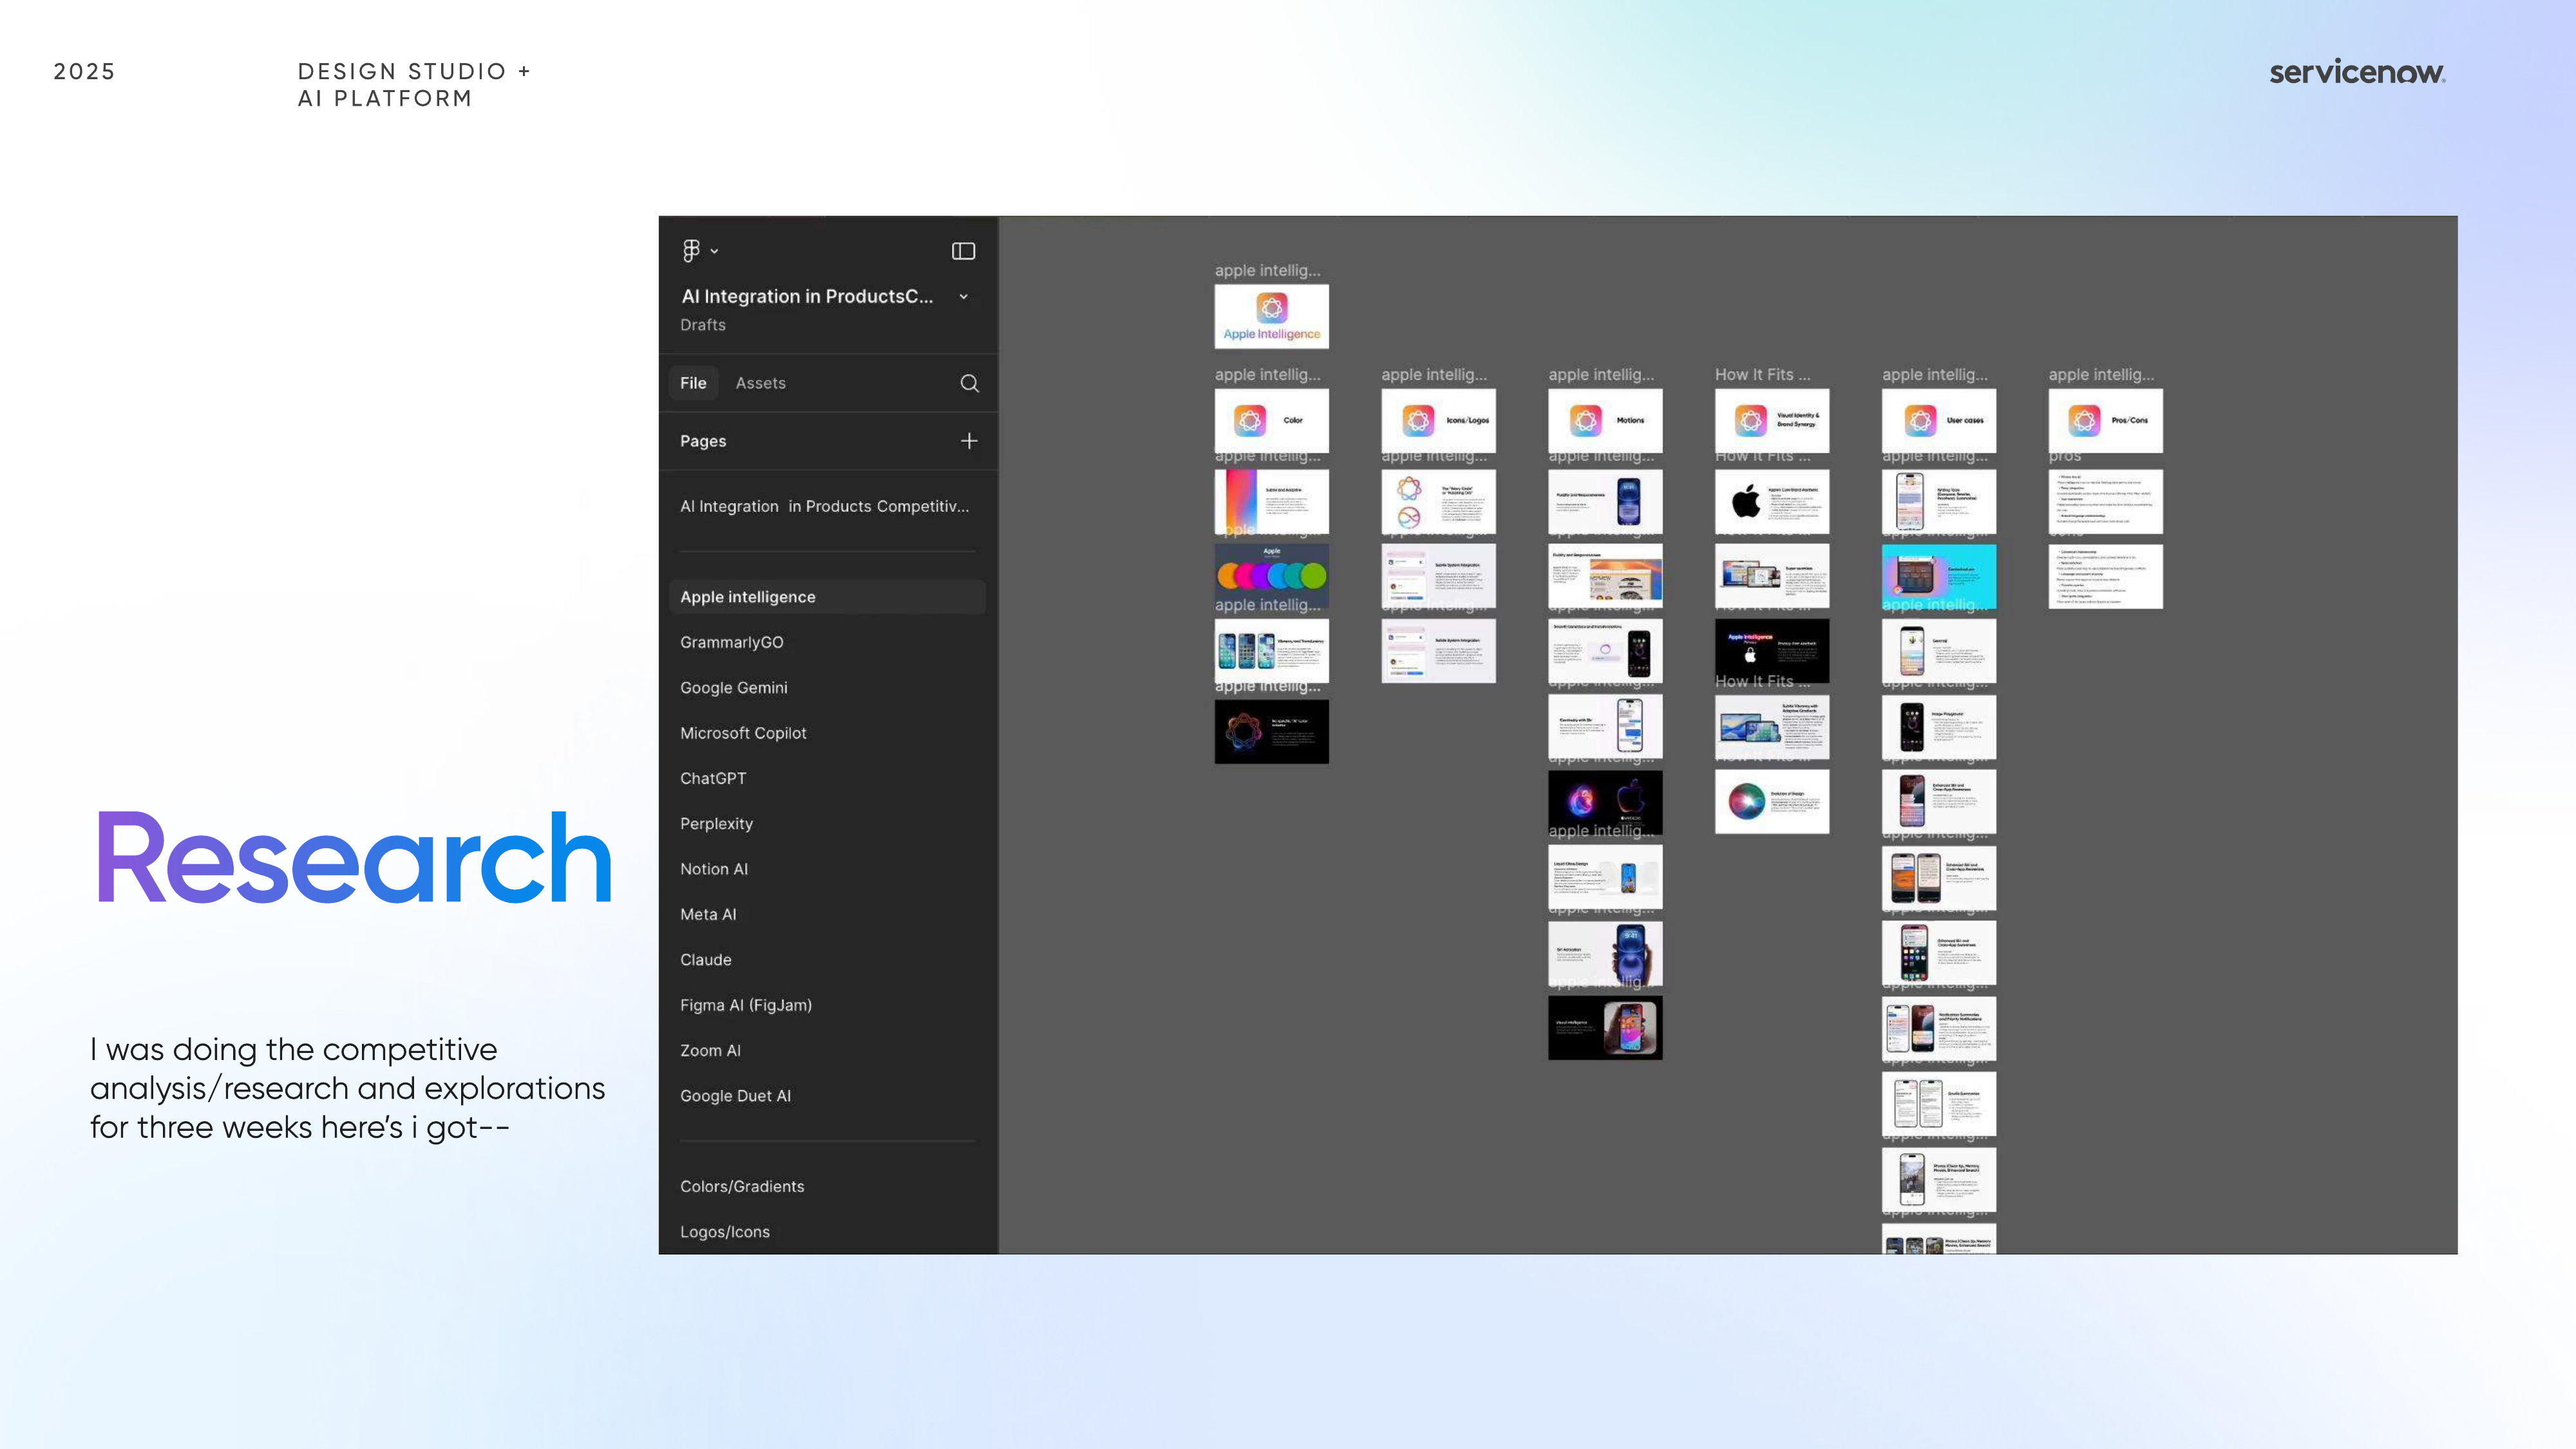The width and height of the screenshot is (2576, 1449).
Task: Open the file name dropdown chevron
Action: pos(963,296)
